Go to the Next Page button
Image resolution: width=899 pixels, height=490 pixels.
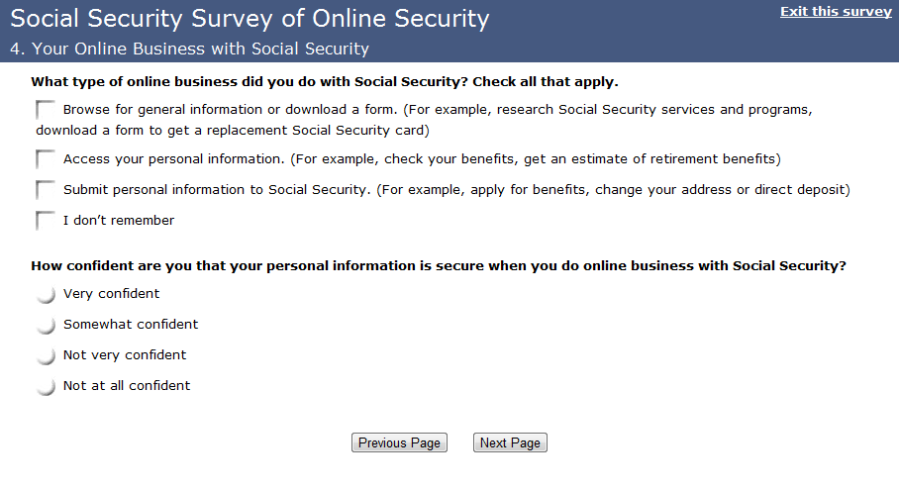(x=510, y=443)
